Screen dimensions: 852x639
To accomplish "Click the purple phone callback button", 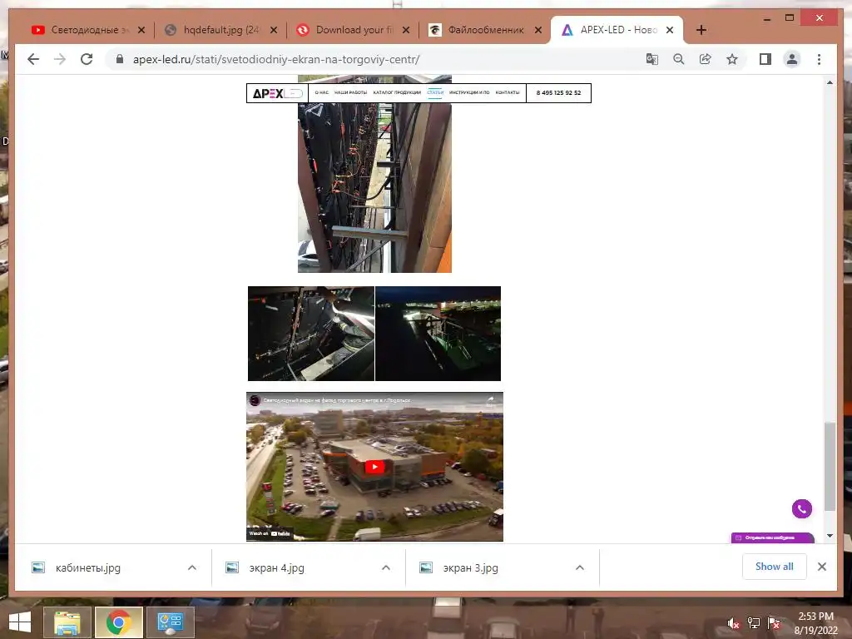I will click(x=802, y=509).
